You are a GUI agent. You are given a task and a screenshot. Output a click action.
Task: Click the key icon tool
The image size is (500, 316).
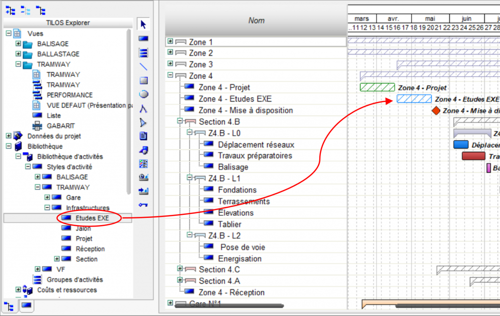click(143, 205)
